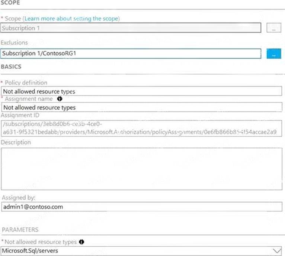Click the Policy definition text field

(x=141, y=91)
